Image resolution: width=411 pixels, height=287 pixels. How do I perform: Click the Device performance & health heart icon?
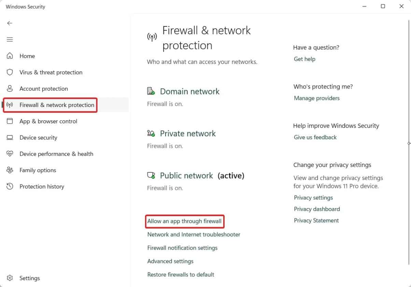coord(10,154)
